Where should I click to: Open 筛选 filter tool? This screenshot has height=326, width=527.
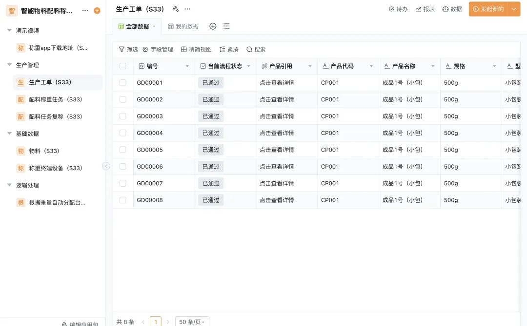(128, 49)
